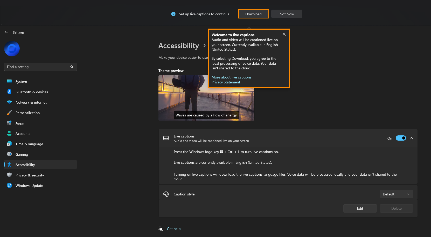The height and width of the screenshot is (237, 431).
Task: Click "Welcome to live captions" heading
Action: click(233, 35)
